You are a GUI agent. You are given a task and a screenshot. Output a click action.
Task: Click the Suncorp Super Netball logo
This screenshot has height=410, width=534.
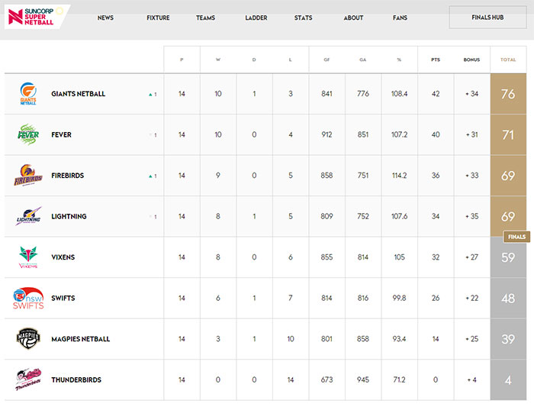tap(35, 17)
